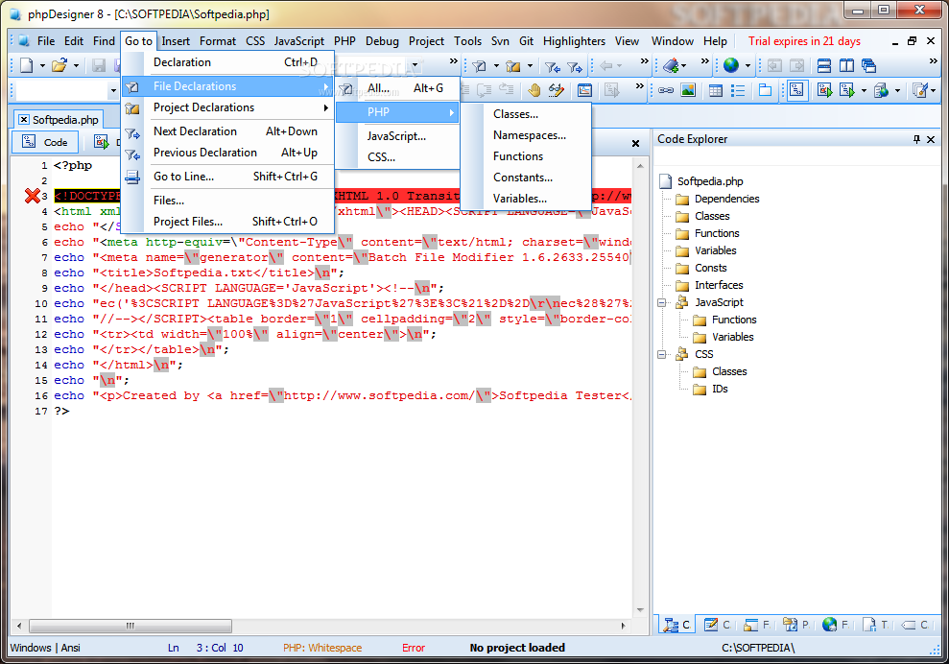The image size is (949, 664).
Task: Click the hand pan tool icon
Action: tap(534, 91)
